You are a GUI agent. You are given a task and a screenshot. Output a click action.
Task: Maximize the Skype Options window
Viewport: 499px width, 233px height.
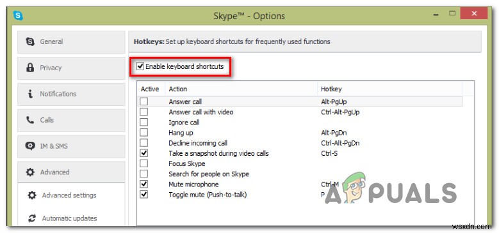[452, 13]
